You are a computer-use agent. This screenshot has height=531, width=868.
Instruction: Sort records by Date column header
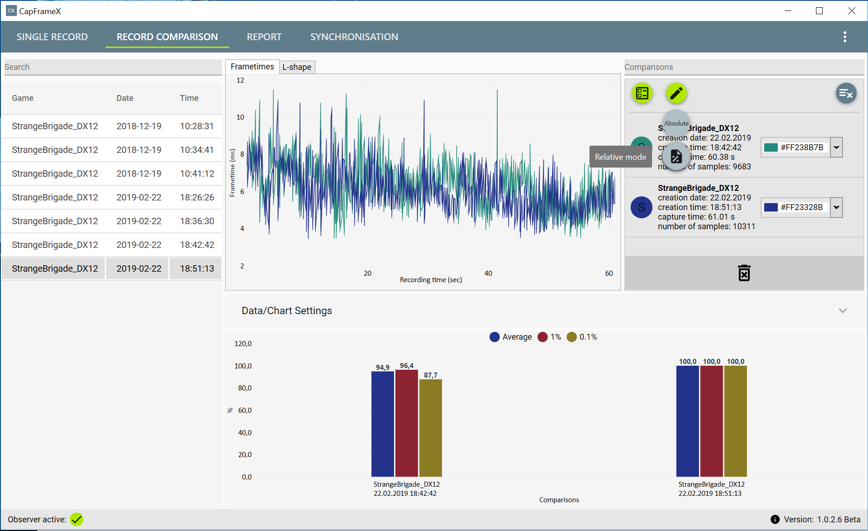pyautogui.click(x=125, y=98)
